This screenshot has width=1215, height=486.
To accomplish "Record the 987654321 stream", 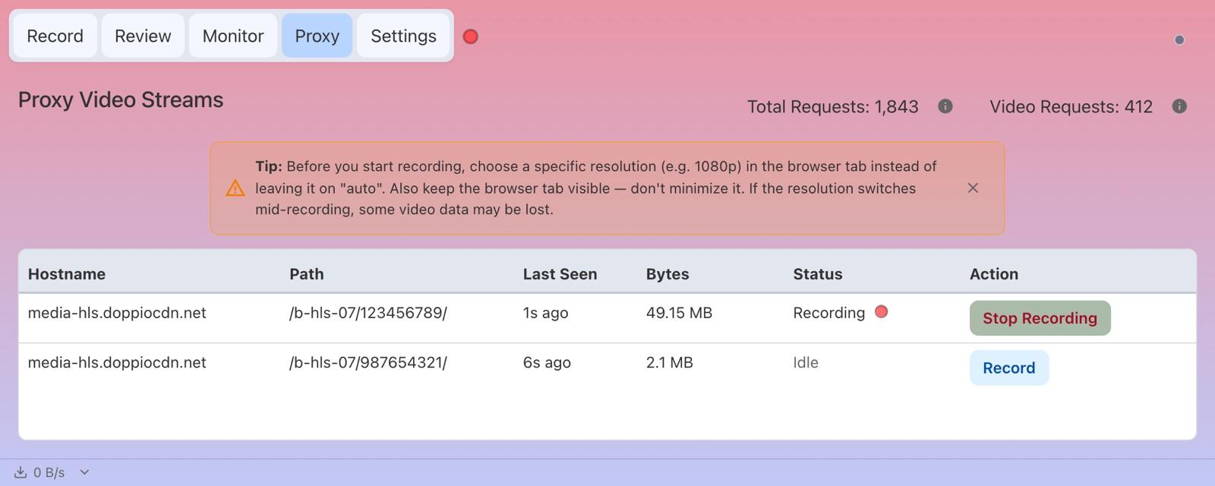I will [1008, 368].
